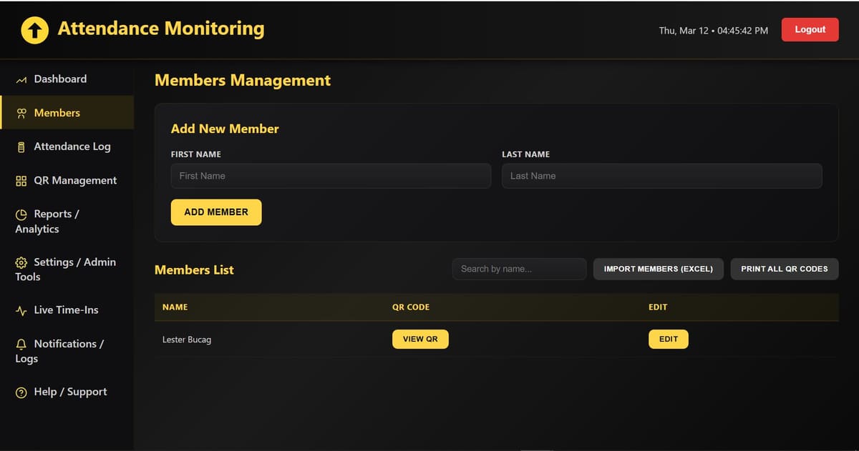Click the ADD MEMBER button
Screen dimensions: 859x451
pos(215,212)
